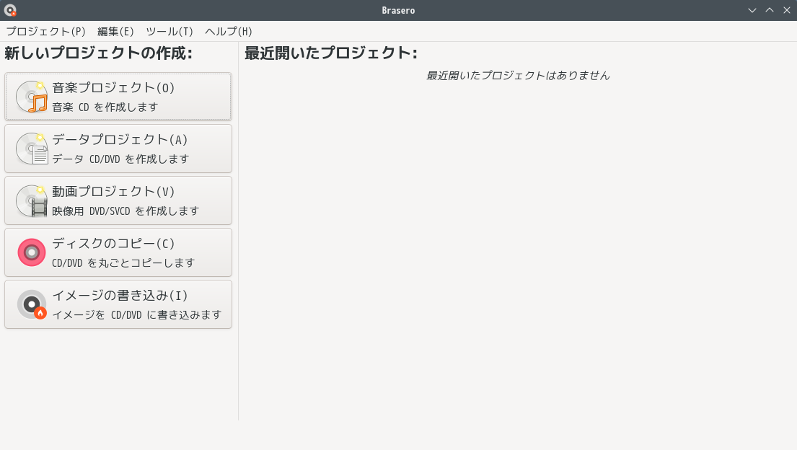Open the ヘルプ(H) menu
797x450 pixels.
[229, 31]
